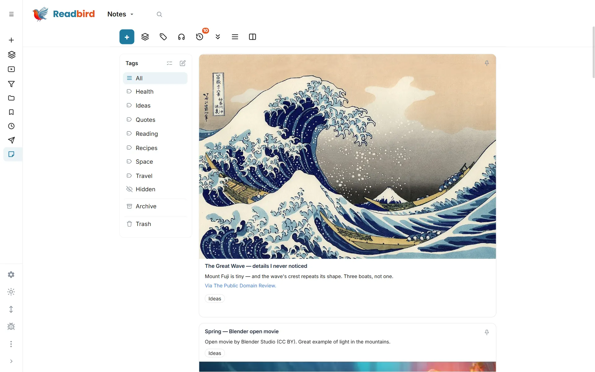Open the filter funnel sidebar icon
The width and height of the screenshot is (595, 372).
pos(11,84)
